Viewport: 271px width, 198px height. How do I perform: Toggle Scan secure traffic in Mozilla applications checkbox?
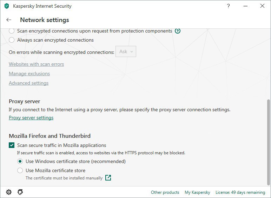(12, 145)
